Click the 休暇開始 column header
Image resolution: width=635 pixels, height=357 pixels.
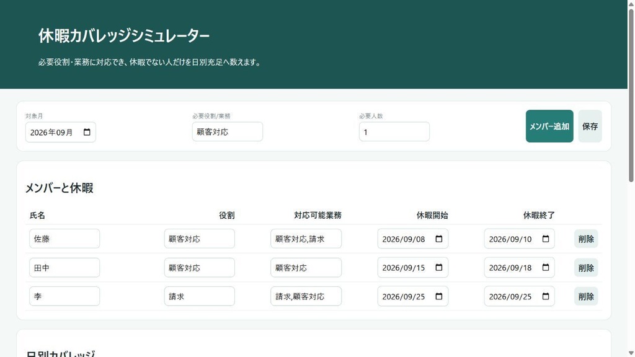coord(432,215)
